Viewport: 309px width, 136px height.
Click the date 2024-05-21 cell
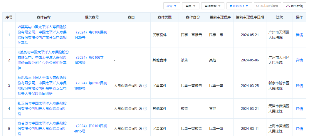click(250, 35)
